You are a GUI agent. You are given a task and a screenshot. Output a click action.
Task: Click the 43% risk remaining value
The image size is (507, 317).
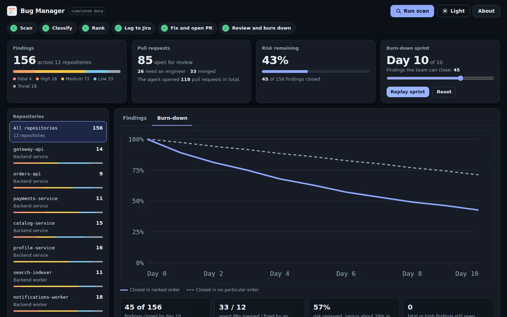275,60
